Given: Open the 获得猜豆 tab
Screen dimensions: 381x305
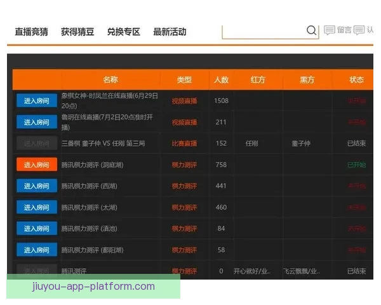Looking at the screenshot, I should pyautogui.click(x=77, y=32).
